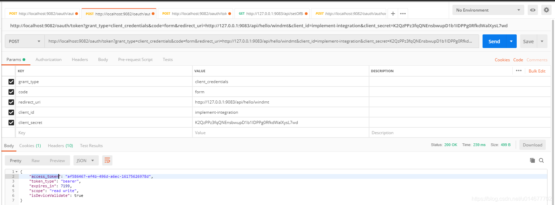Click the blue Send button
Image resolution: width=555 pixels, height=205 pixels.
[x=494, y=41]
